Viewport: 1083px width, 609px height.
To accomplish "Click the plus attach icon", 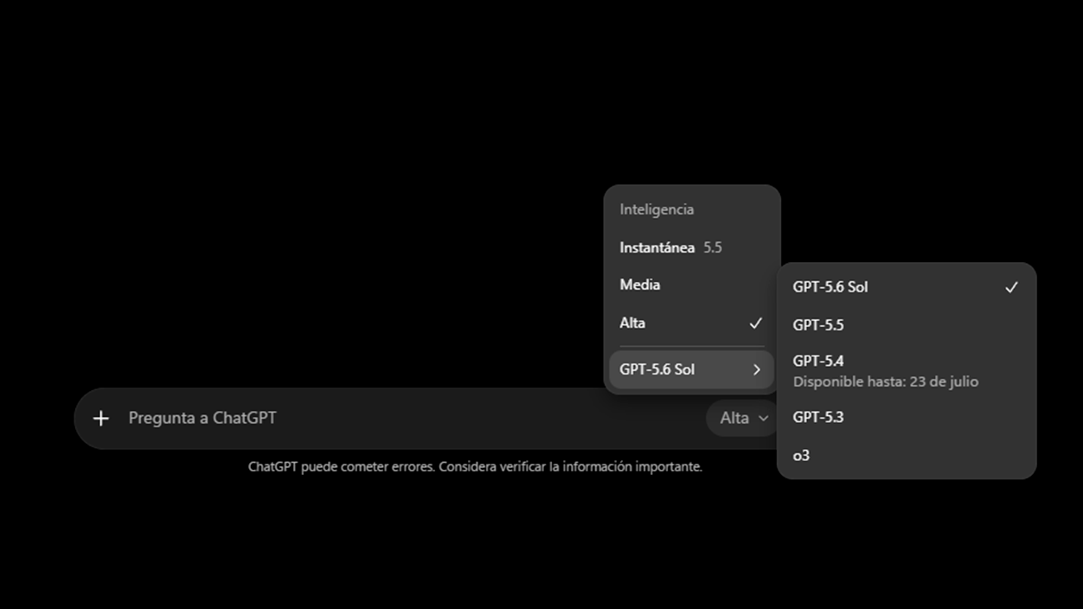I will point(101,419).
